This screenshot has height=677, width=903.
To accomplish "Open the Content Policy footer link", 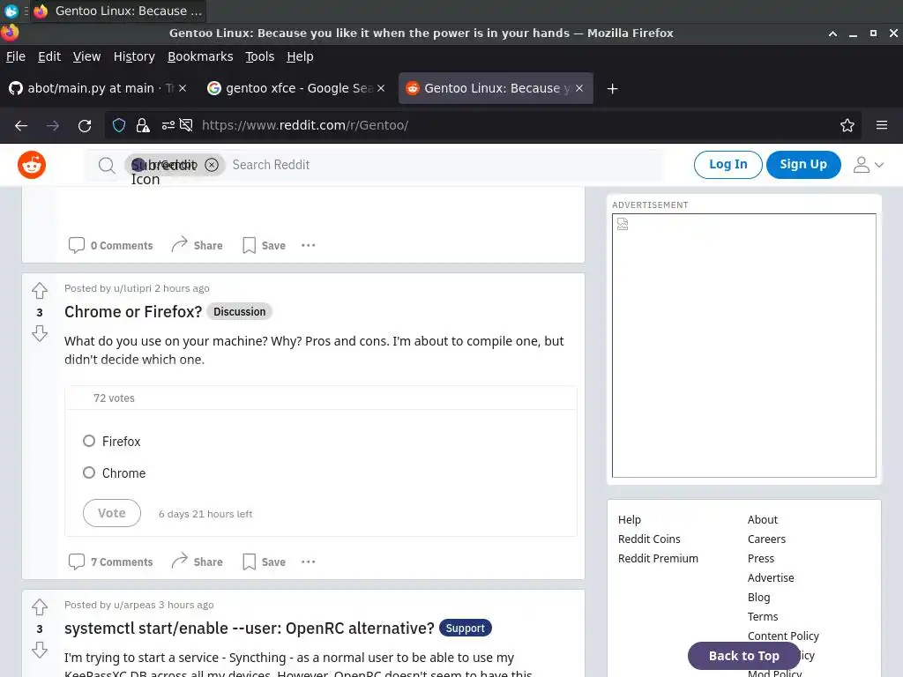I will tap(783, 636).
